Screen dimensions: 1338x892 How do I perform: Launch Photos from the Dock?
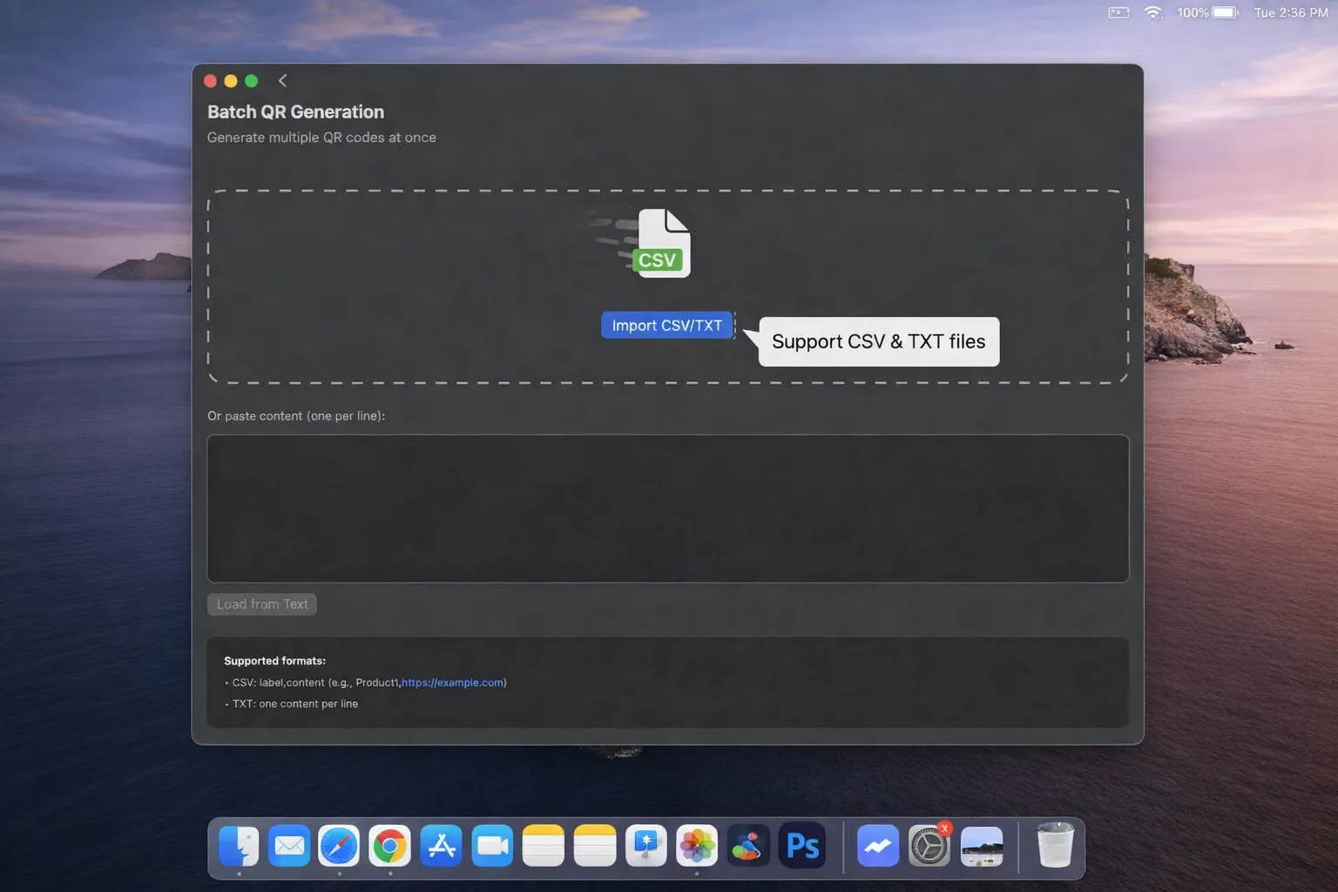(x=697, y=846)
